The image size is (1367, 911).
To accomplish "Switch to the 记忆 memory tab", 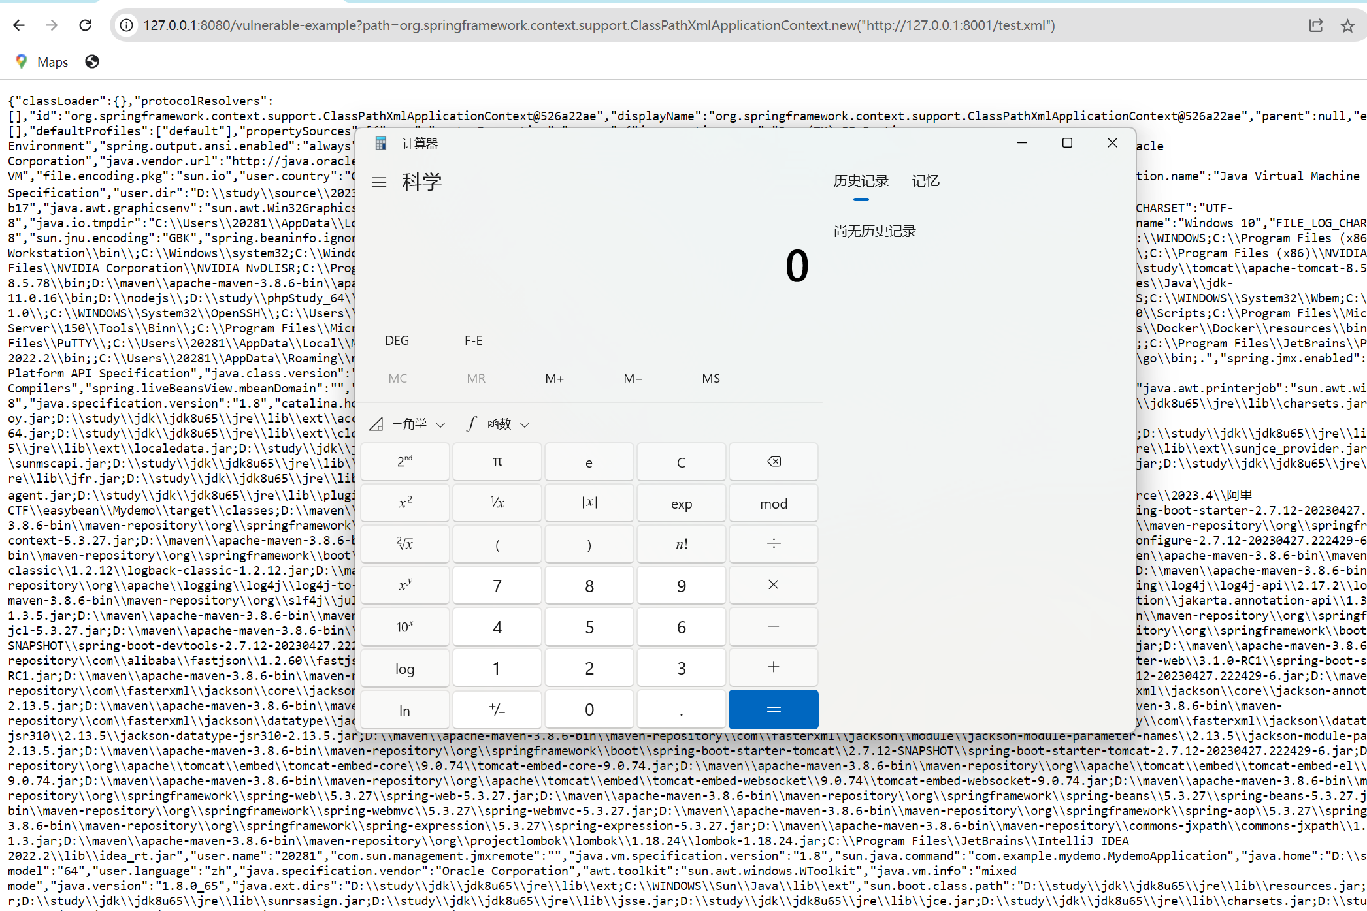I will (x=925, y=181).
